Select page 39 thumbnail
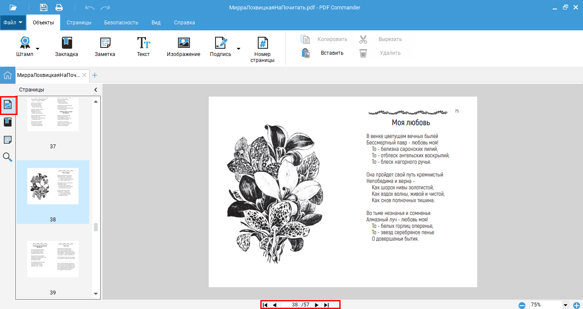583x309 pixels. 53,259
